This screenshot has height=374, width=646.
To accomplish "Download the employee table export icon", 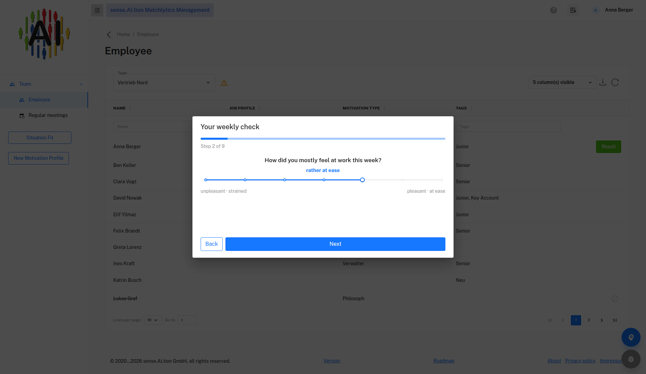I will click(603, 82).
